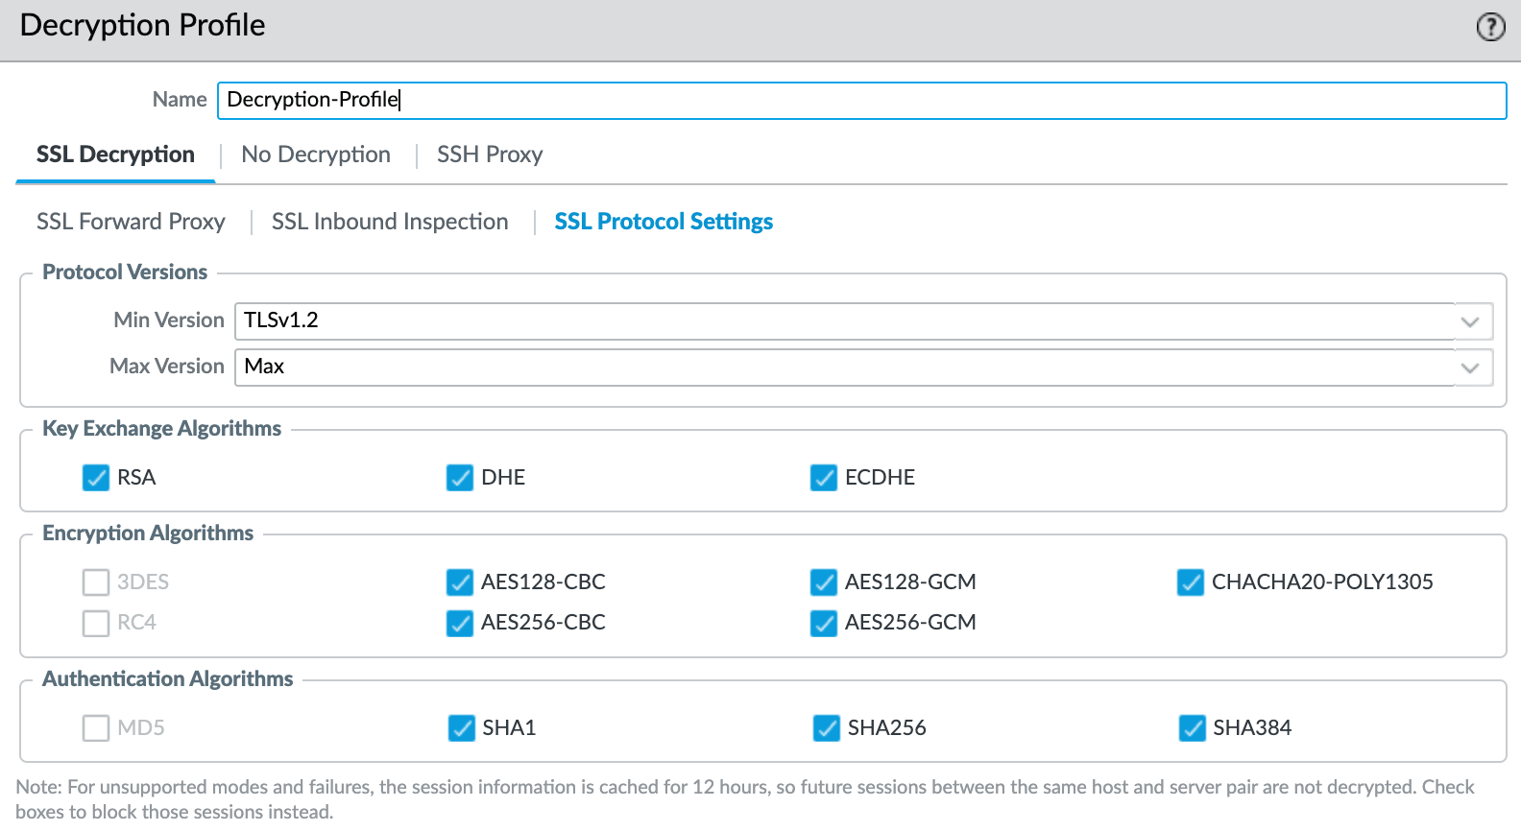The width and height of the screenshot is (1521, 831).
Task: Disable CHACHA20-POLY1305 encryption
Action: click(1191, 582)
